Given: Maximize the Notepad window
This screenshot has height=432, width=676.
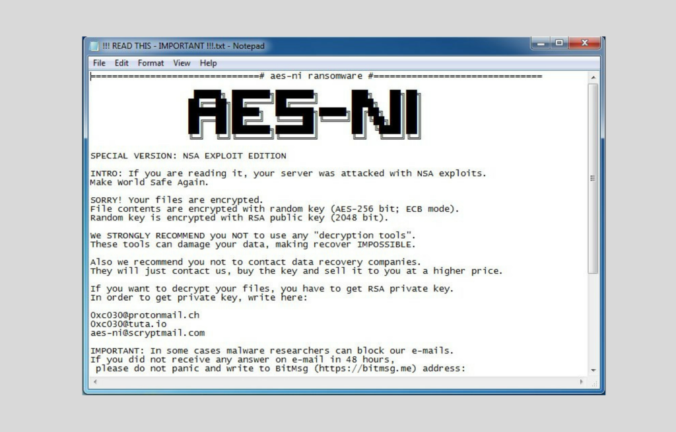Looking at the screenshot, I should [560, 44].
